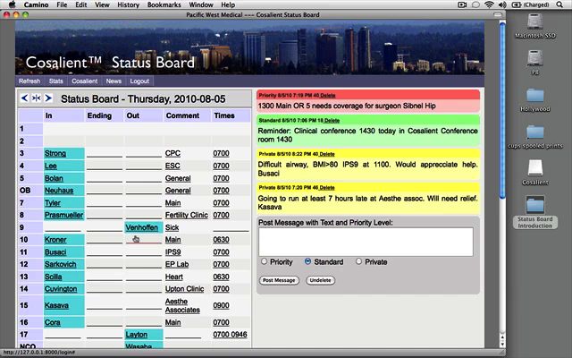Screen dimensions: 572x358
Task: Open the Camino menu
Action: (x=36, y=4)
